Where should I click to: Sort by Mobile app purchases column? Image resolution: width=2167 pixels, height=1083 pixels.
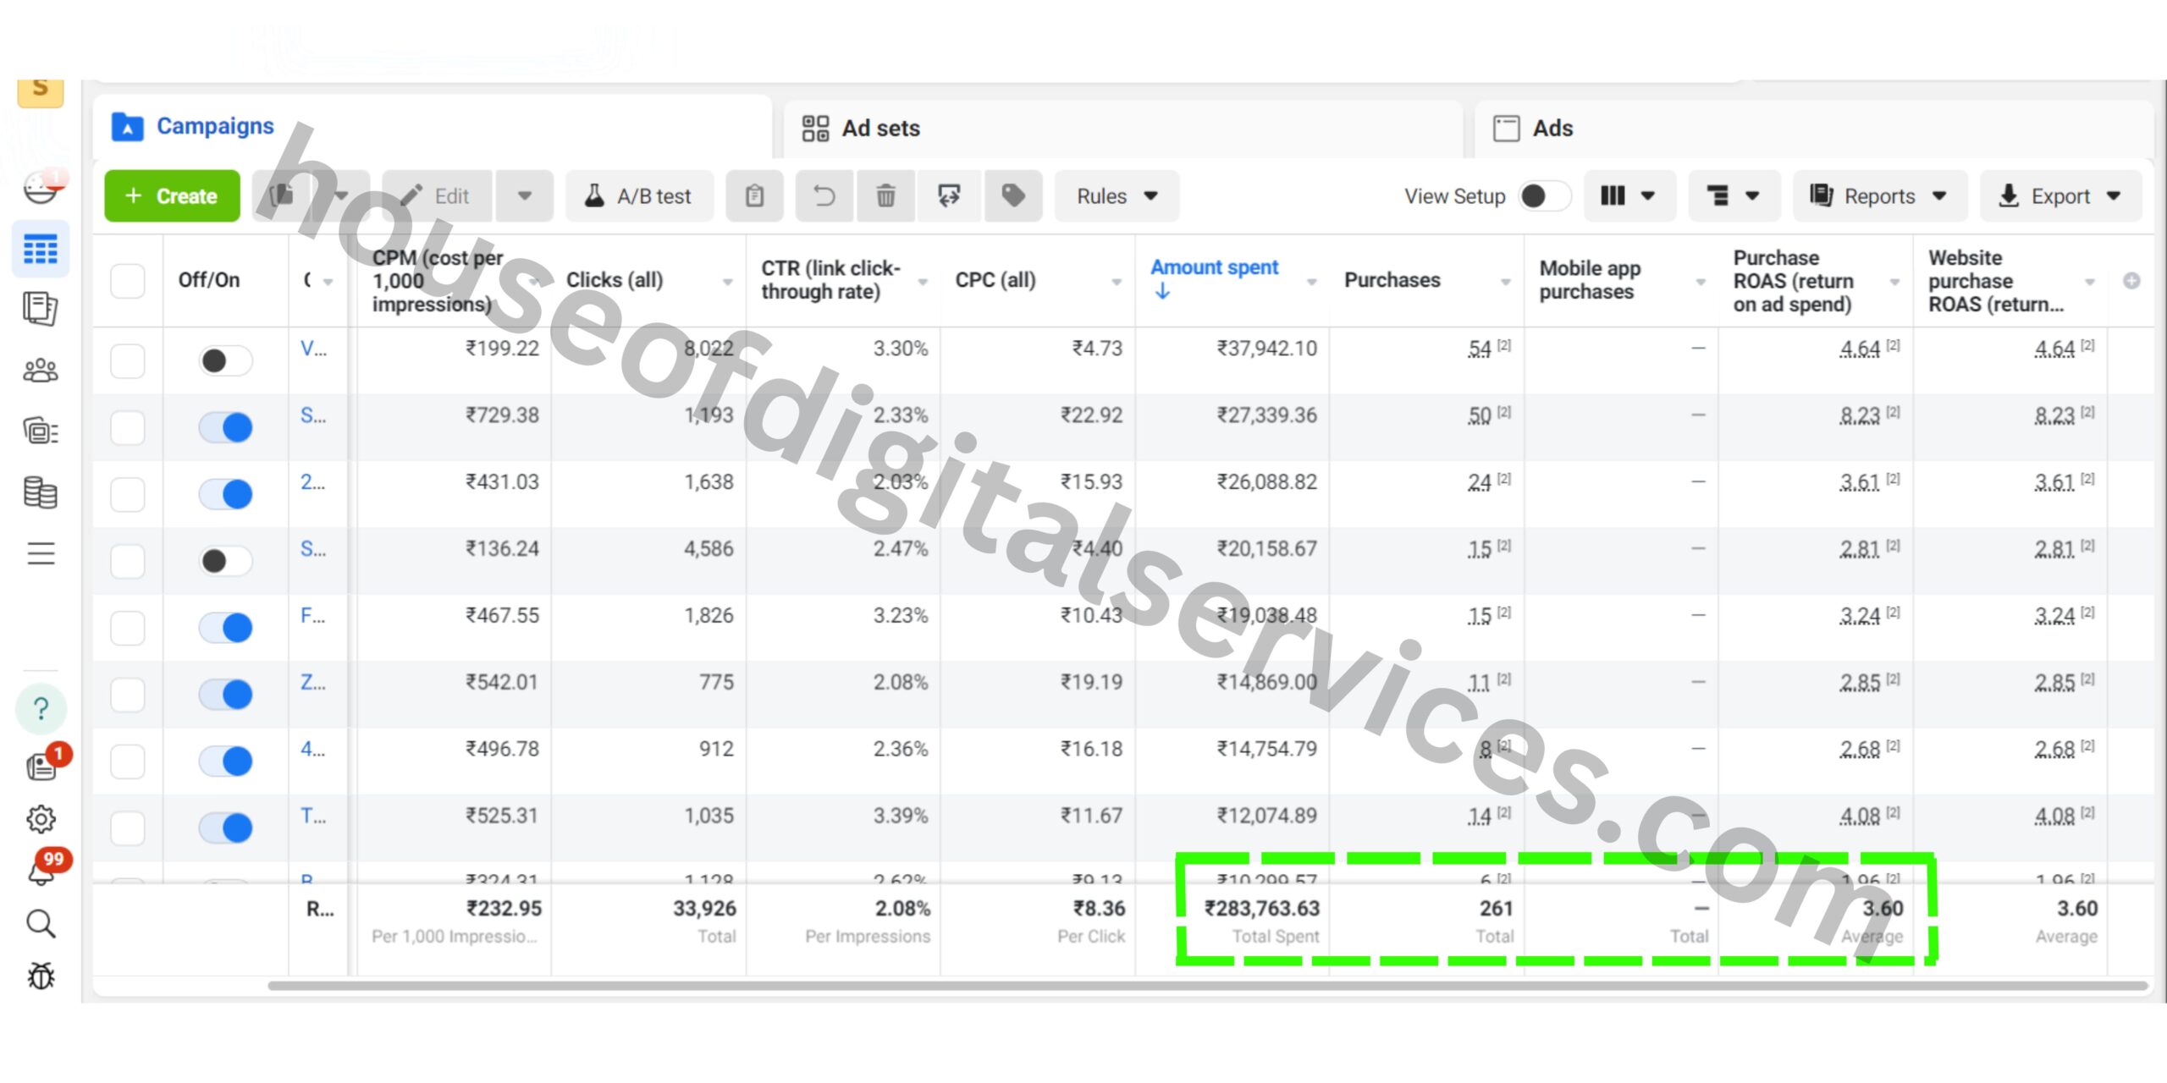tap(1590, 280)
